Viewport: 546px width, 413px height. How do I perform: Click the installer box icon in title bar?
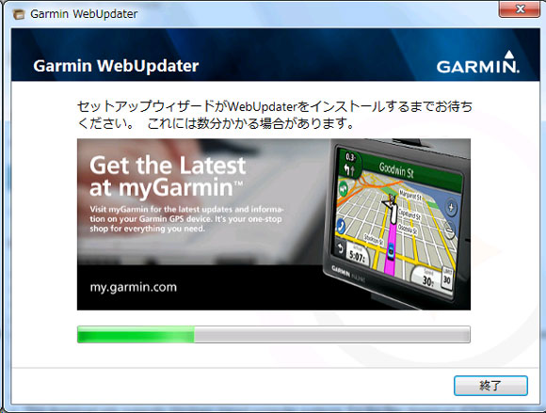coord(19,14)
